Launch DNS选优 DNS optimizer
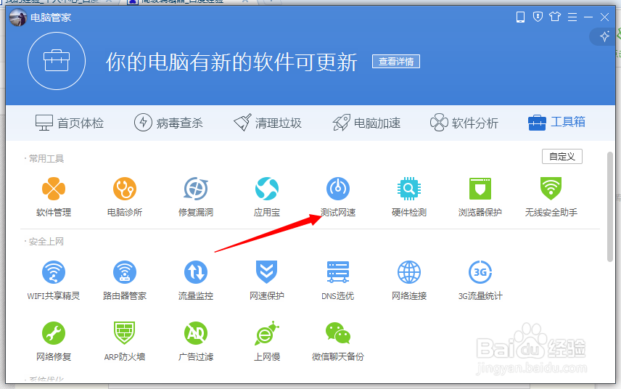This screenshot has height=389, width=621. [338, 280]
